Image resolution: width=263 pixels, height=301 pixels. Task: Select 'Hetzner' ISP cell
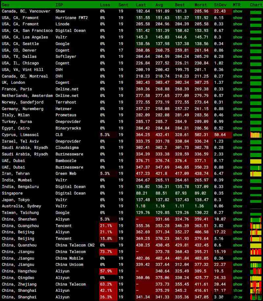pyautogui.click(x=63, y=109)
